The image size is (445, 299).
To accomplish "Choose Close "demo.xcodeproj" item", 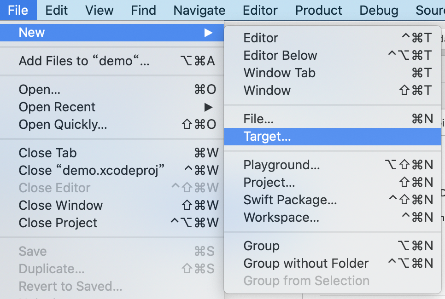I will (112, 171).
